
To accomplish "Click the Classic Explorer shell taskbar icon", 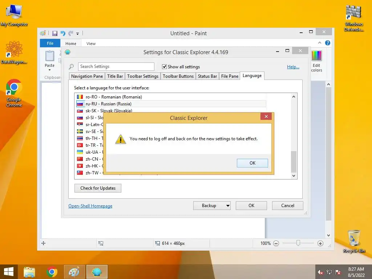I will (x=97, y=272).
